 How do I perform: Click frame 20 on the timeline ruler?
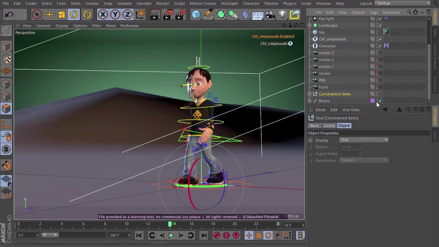(235, 224)
